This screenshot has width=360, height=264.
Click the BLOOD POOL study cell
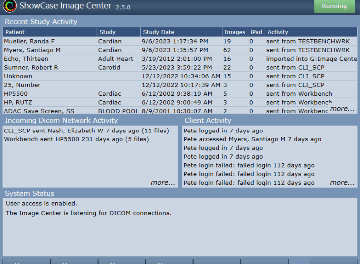tap(118, 111)
